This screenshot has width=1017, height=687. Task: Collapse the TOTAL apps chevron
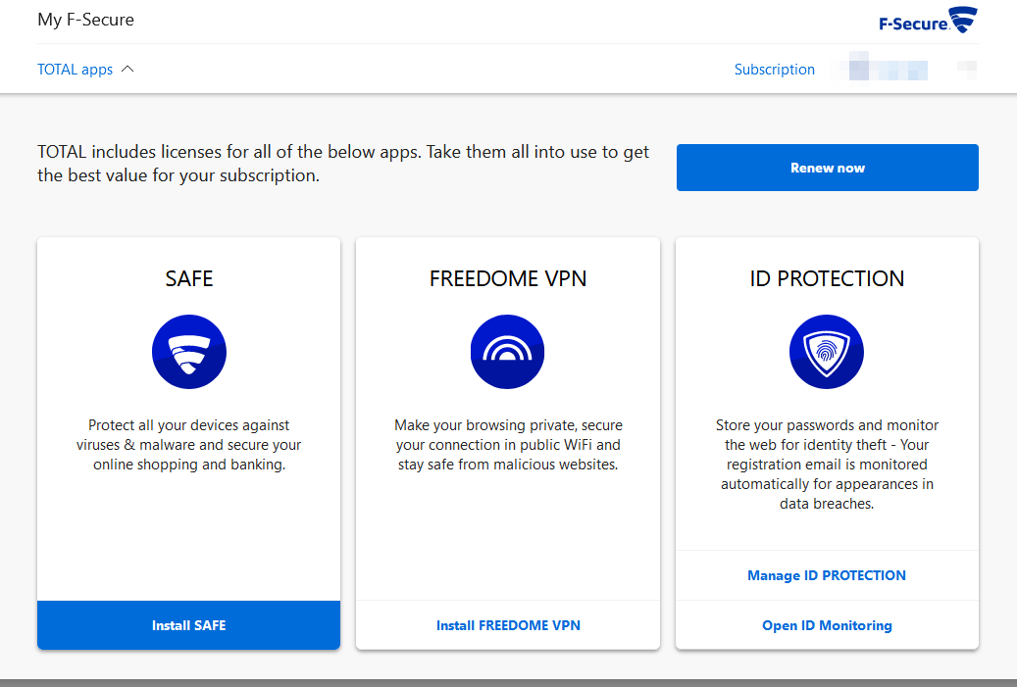point(127,69)
